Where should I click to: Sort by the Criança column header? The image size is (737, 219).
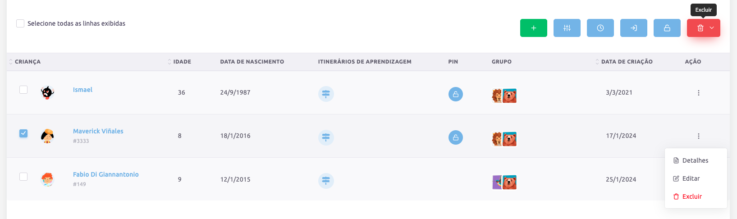click(27, 62)
